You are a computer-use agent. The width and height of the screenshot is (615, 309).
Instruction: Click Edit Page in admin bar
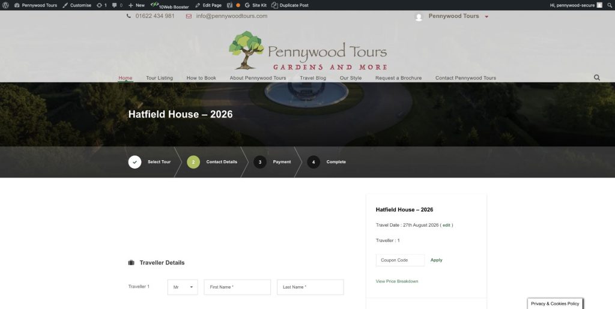coord(208,5)
